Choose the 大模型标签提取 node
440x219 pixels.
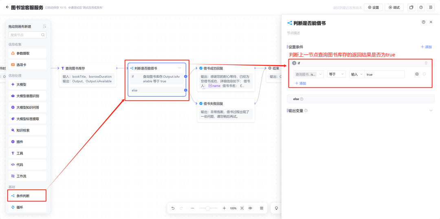27,119
